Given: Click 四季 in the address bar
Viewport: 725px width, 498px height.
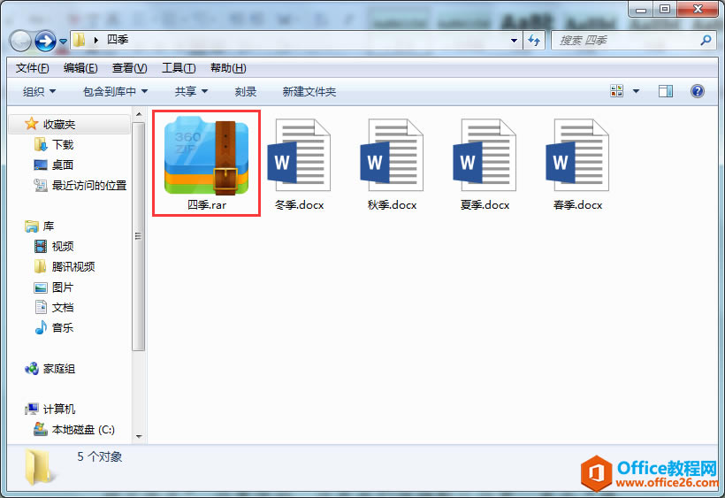Looking at the screenshot, I should click(118, 40).
